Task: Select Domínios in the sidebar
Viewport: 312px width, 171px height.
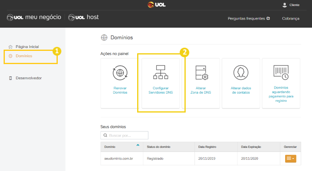Action: pyautogui.click(x=24, y=56)
